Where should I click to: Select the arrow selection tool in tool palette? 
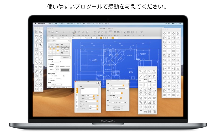pyautogui.click(x=36, y=32)
